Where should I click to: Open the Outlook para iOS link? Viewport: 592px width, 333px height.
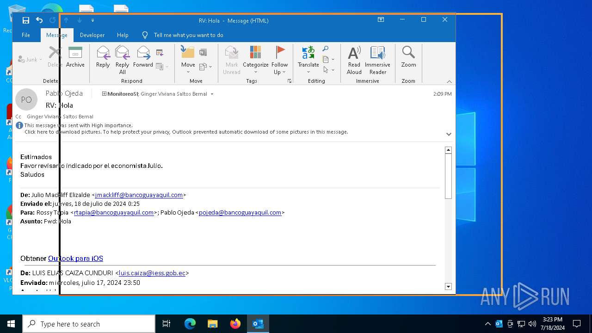pos(75,259)
